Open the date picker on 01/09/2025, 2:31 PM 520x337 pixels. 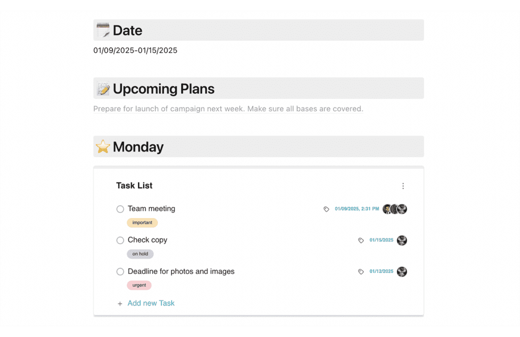click(358, 208)
